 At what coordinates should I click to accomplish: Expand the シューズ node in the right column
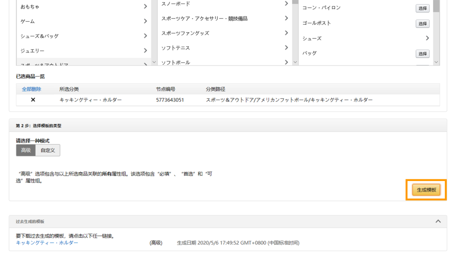[x=427, y=38]
